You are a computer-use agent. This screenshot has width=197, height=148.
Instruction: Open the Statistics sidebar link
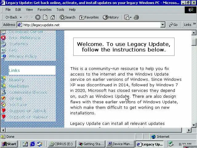(x=18, y=44)
